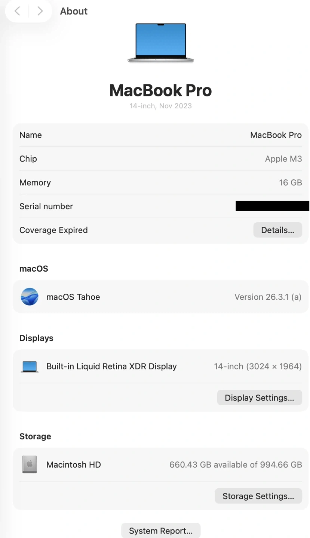The width and height of the screenshot is (310, 538).
Task: Click the MacBook Pro name field
Action: click(x=276, y=135)
